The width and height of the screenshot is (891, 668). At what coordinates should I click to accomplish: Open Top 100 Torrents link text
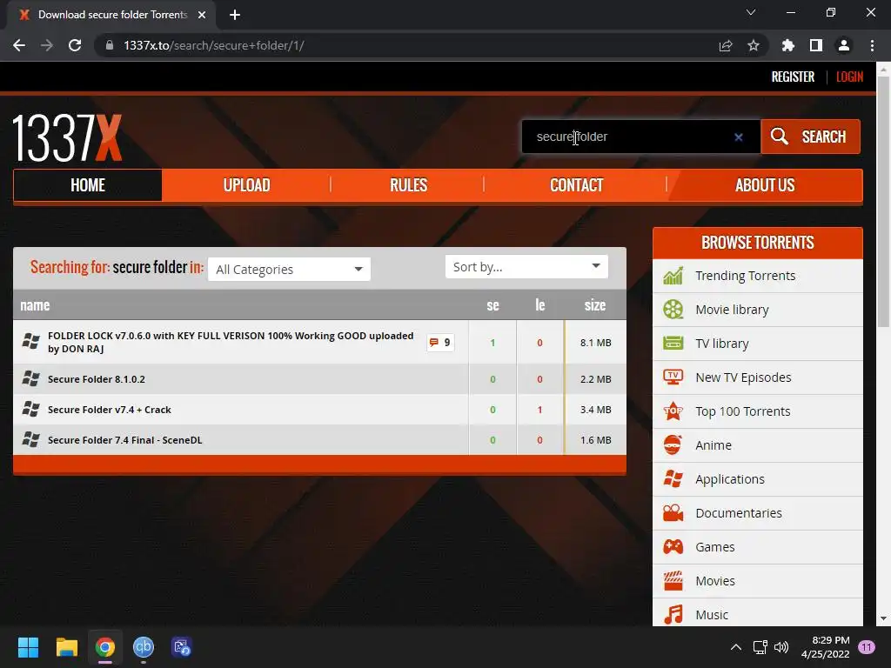(743, 411)
